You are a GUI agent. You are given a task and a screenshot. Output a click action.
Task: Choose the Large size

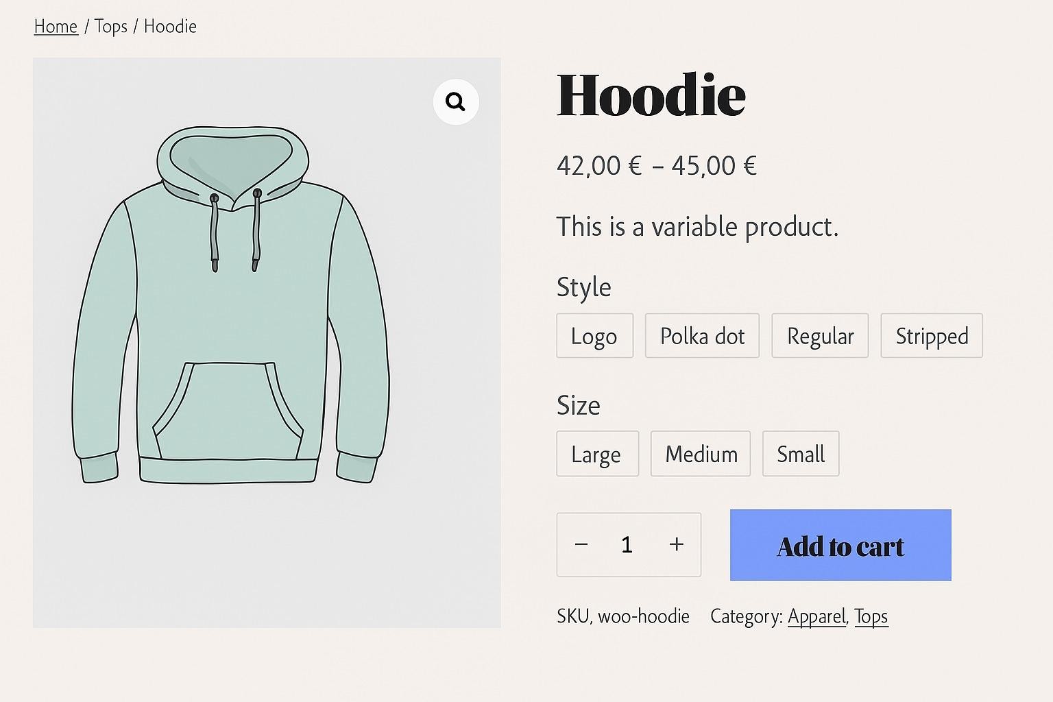[x=596, y=453]
